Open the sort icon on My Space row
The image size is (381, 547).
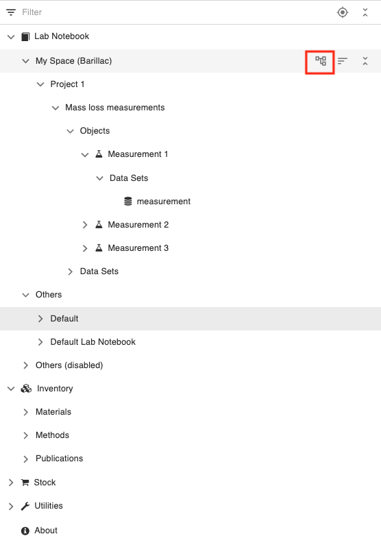tap(343, 61)
